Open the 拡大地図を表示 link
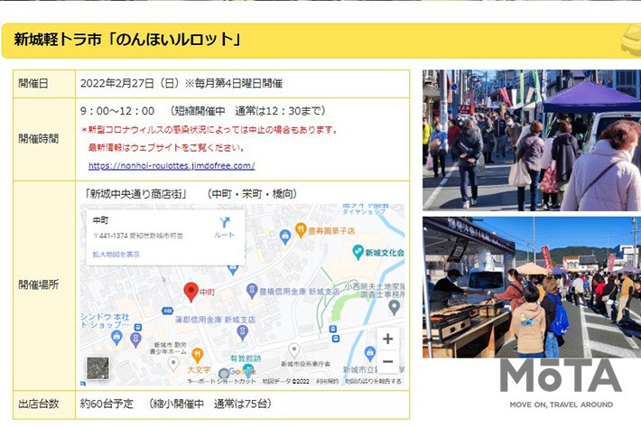The image size is (641, 427). tap(116, 255)
